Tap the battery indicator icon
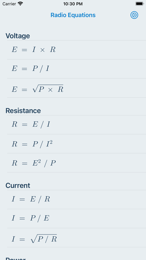Viewport: 146px width, 260px height. click(139, 4)
